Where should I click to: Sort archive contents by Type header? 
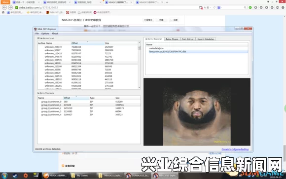[x=102, y=98]
